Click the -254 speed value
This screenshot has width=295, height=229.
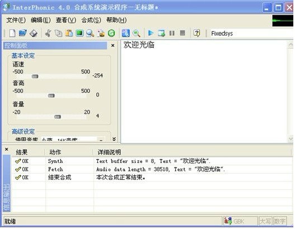click(97, 76)
